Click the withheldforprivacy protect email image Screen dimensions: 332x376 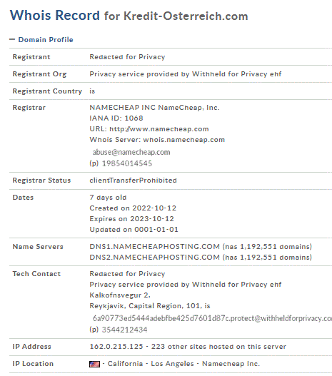(212, 318)
